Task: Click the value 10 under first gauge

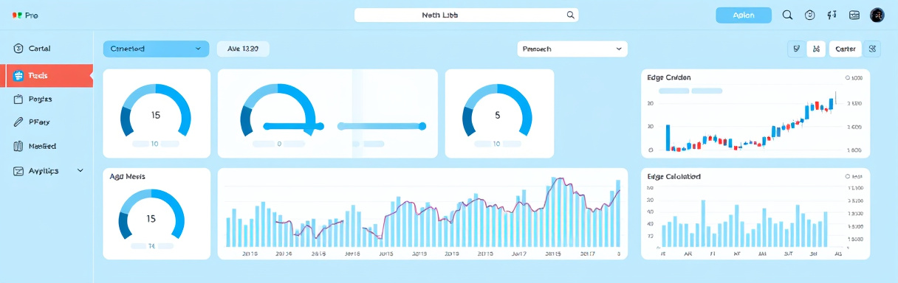Action: pos(155,144)
